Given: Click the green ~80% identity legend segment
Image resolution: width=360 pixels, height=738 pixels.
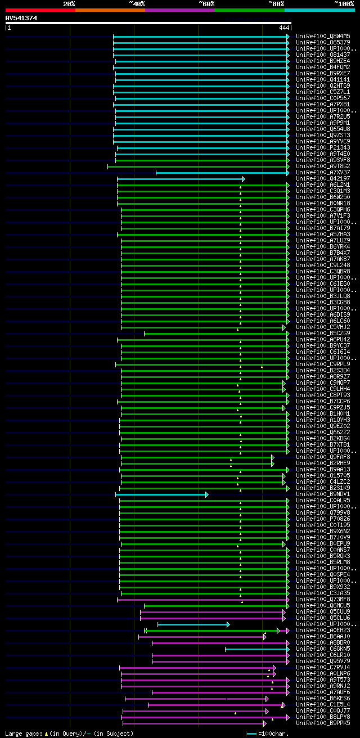Looking at the screenshot, I should pyautogui.click(x=249, y=10).
